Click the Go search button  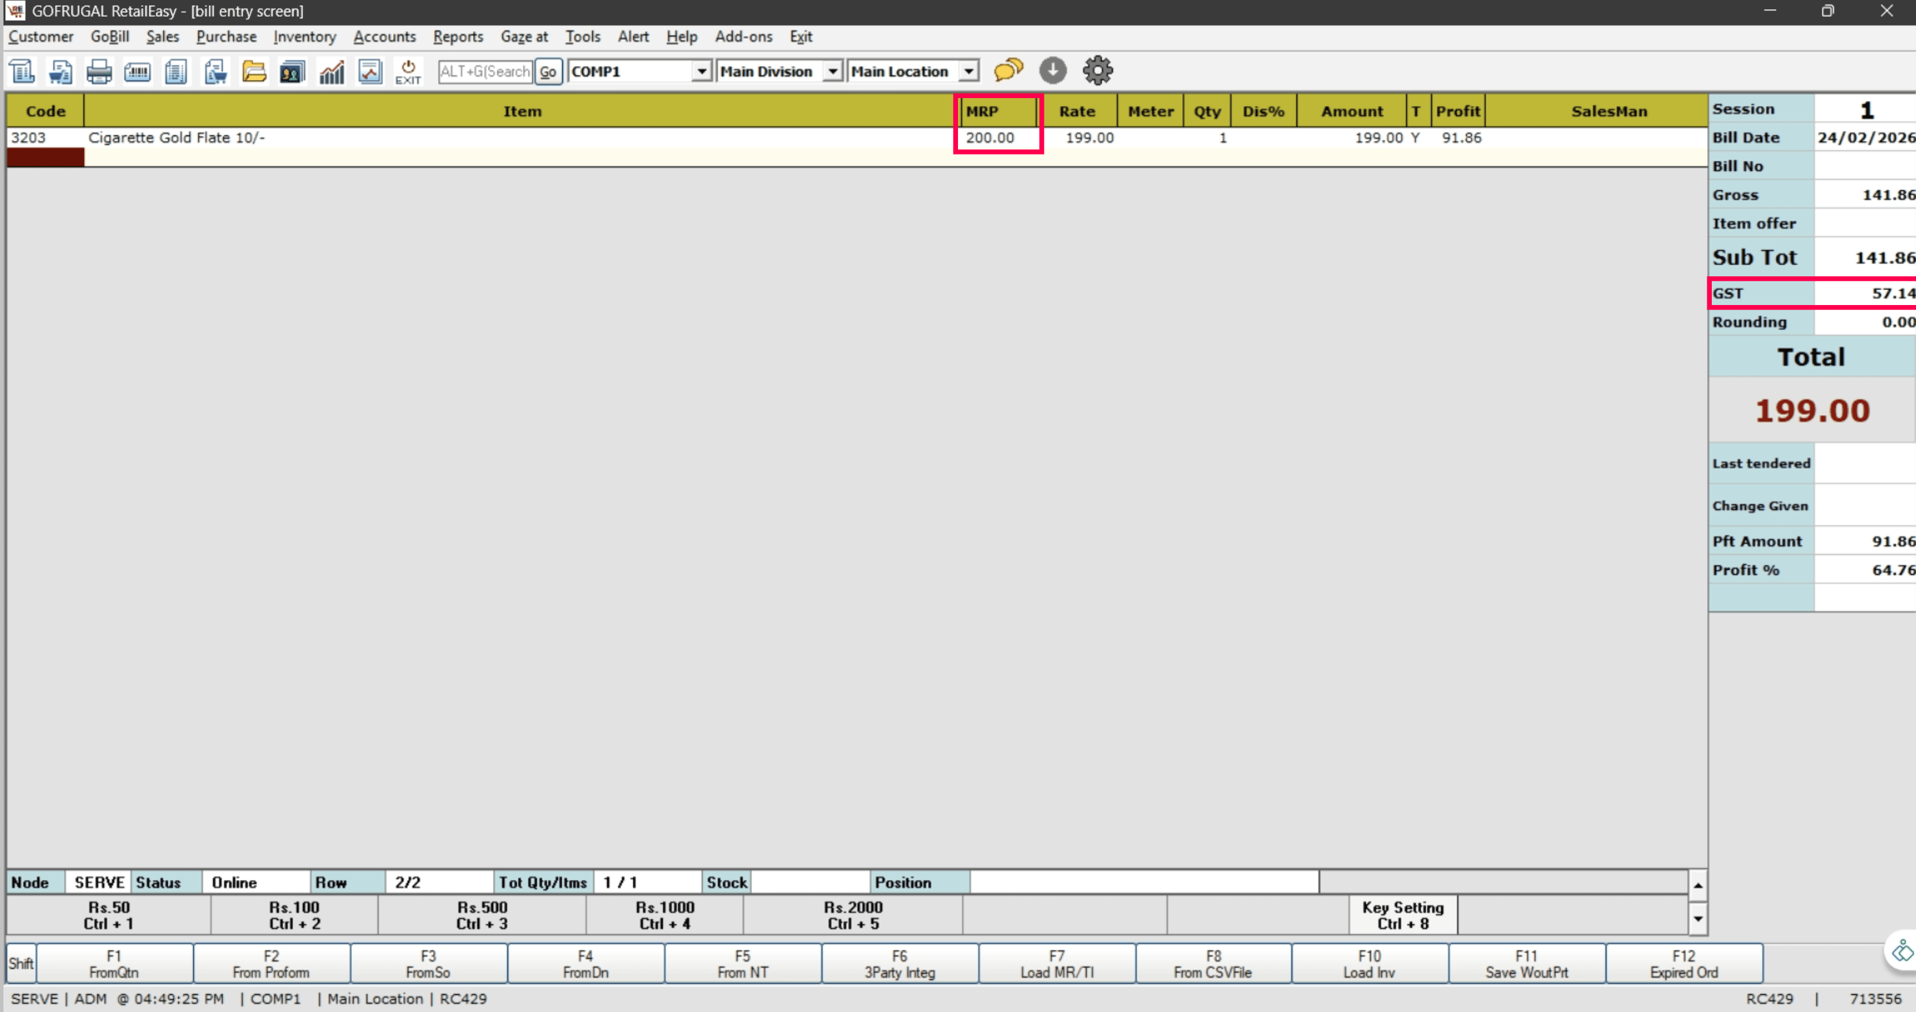click(548, 72)
